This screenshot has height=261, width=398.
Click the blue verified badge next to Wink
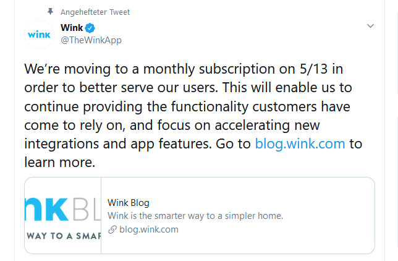(90, 28)
